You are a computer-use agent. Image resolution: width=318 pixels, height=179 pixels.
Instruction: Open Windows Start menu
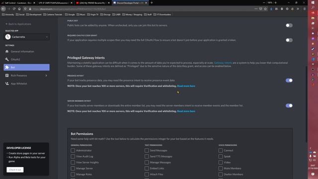pos(313,2)
